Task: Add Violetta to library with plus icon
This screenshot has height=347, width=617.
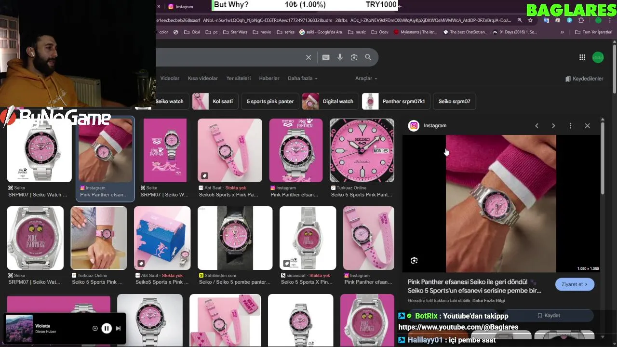Action: pos(95,328)
